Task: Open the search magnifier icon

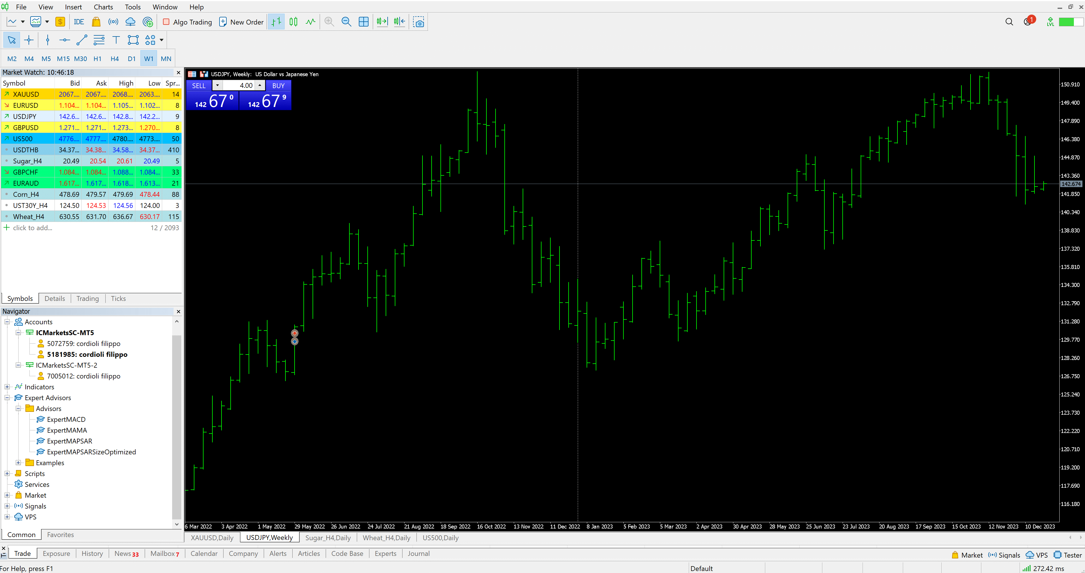Action: [1009, 22]
